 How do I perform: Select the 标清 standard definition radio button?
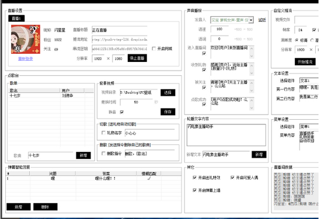click(296, 40)
